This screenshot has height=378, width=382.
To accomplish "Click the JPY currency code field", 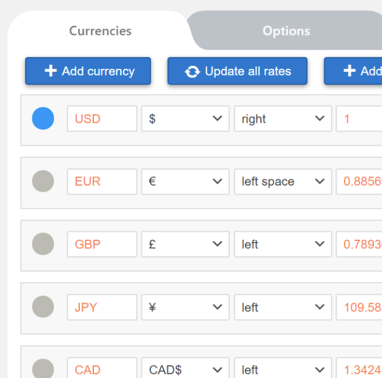I will (x=102, y=307).
